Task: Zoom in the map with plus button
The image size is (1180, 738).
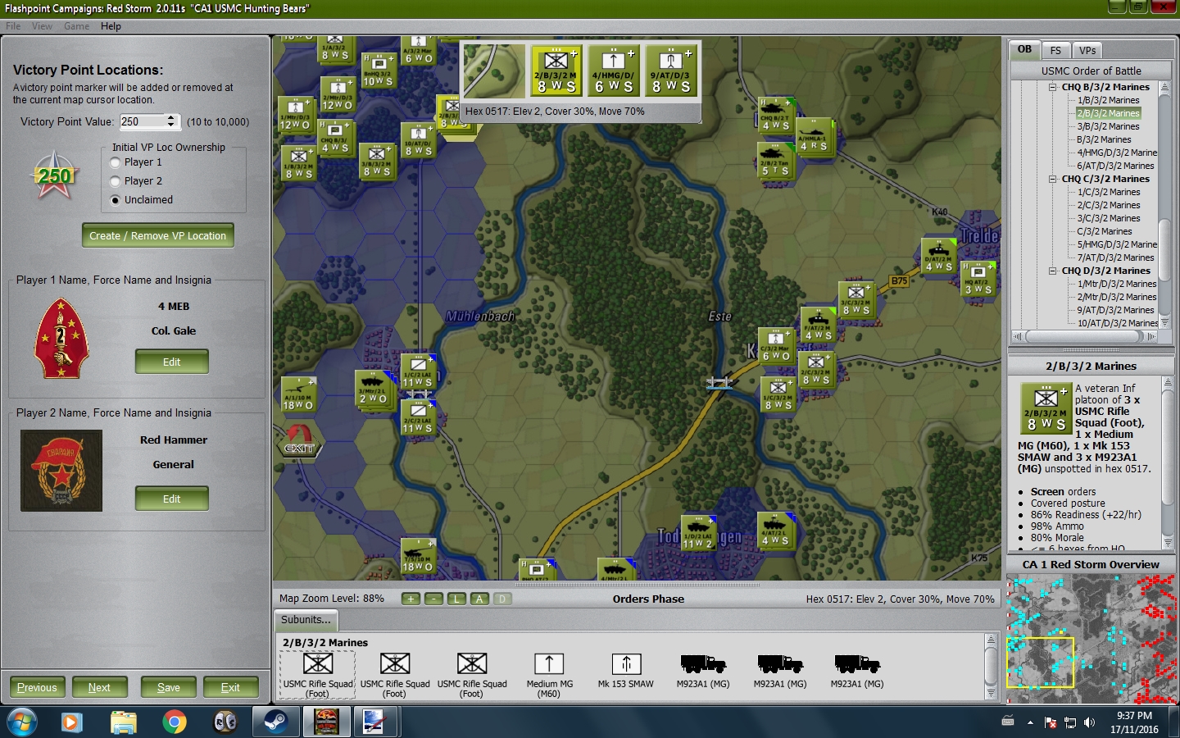Action: coord(411,599)
